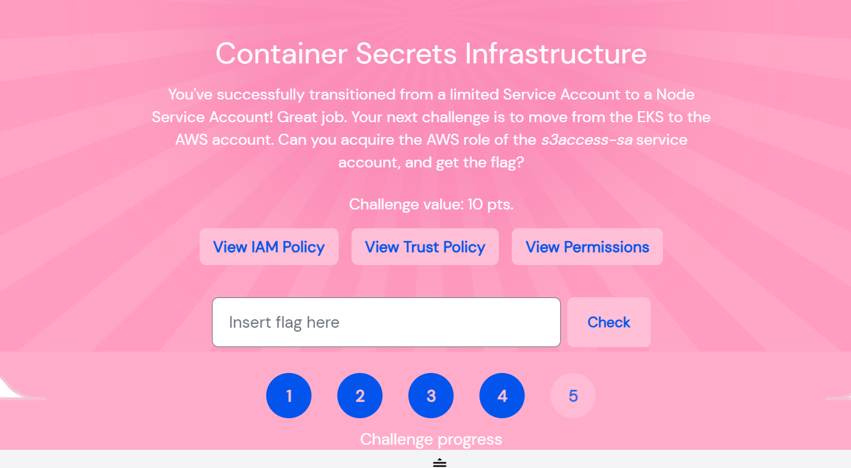851x468 pixels.
Task: Click the Challenge progress label
Action: click(431, 440)
